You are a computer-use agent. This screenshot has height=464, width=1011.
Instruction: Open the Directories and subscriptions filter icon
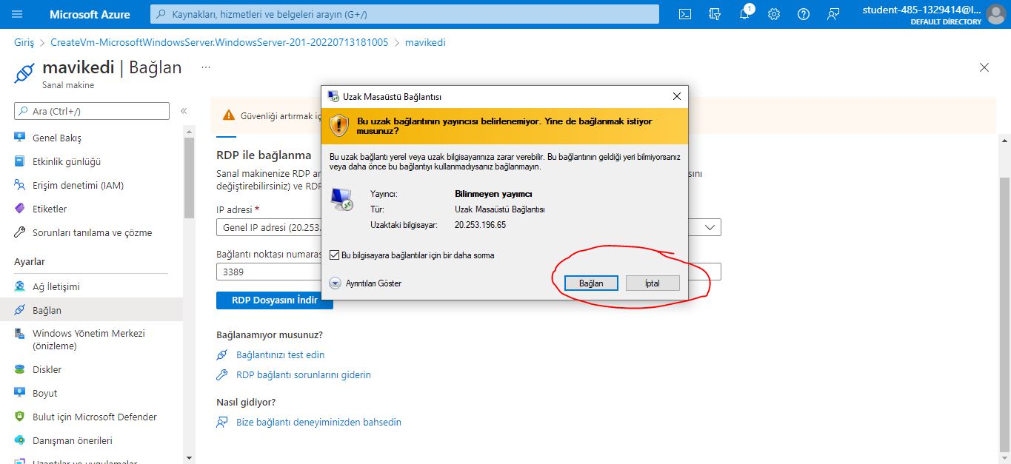click(x=715, y=14)
